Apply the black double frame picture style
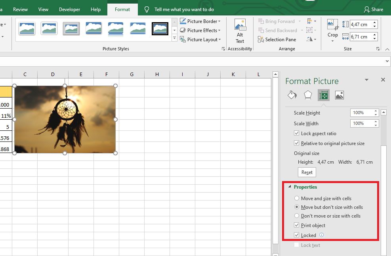 (160, 29)
